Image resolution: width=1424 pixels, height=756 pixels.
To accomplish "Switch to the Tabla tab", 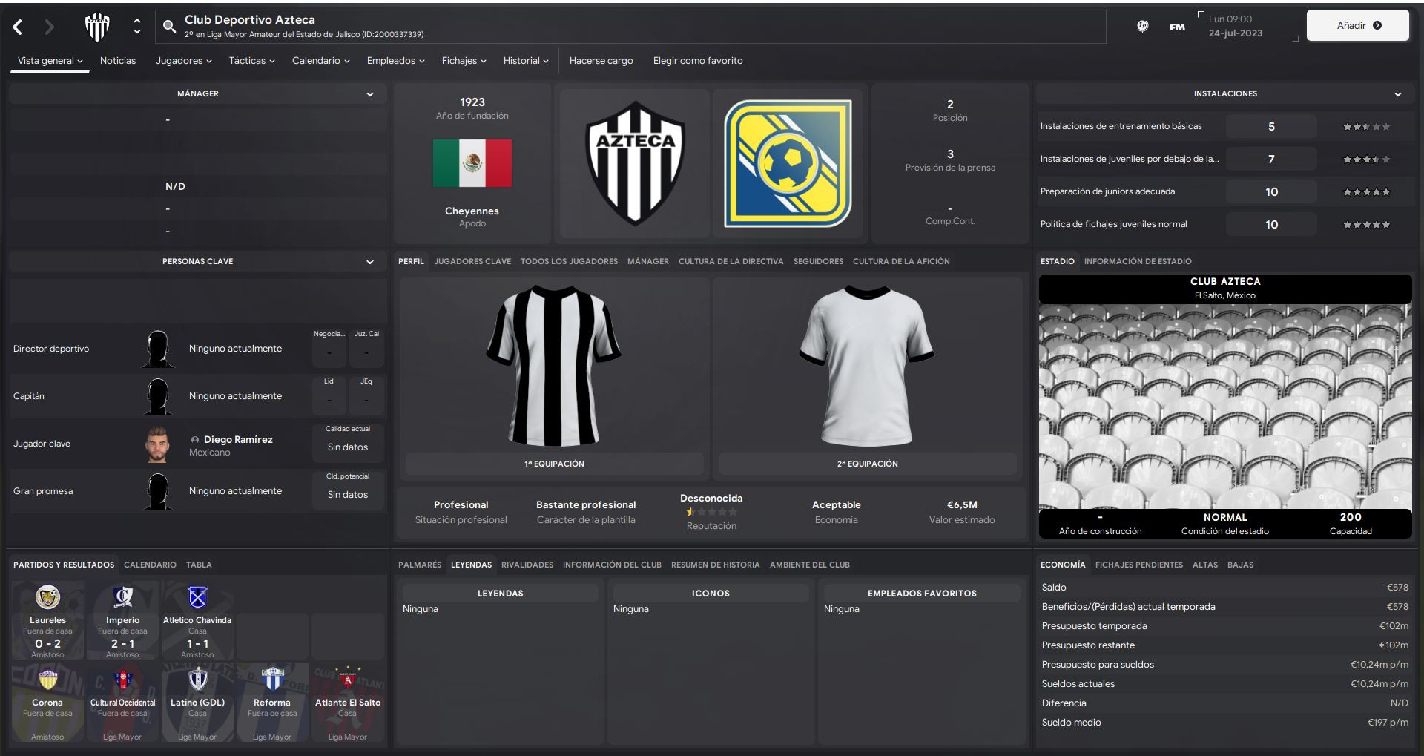I will coord(199,565).
